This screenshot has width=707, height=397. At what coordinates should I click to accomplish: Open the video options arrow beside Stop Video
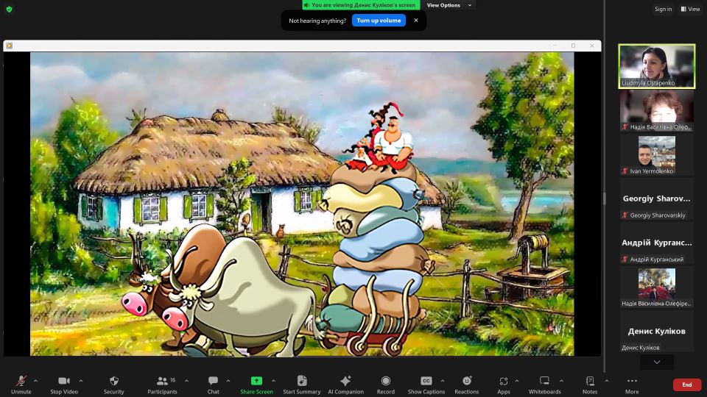[x=81, y=381]
